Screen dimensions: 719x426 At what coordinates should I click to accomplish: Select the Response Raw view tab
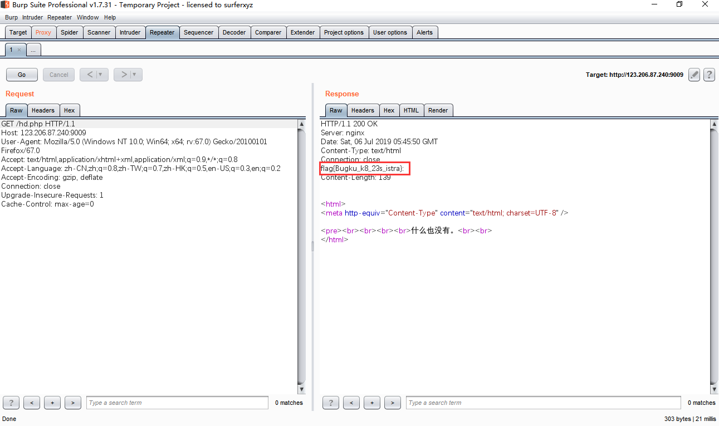[336, 110]
